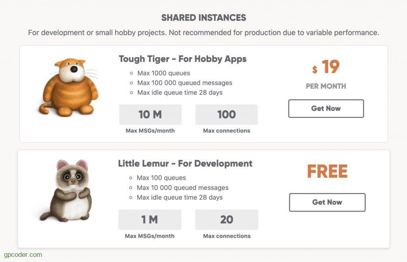This screenshot has width=407, height=262.
Task: Click Get Now for Tough Tiger plan
Action: 326,109
